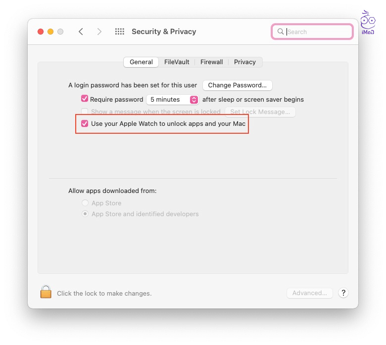386x345 pixels.
Task: Select App Store and identified developers
Action: tap(86, 214)
